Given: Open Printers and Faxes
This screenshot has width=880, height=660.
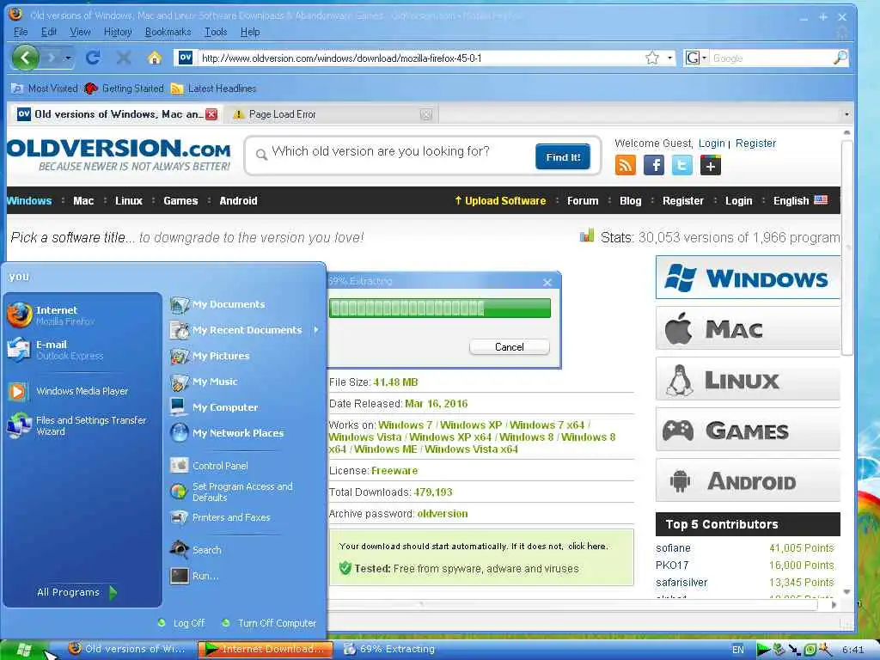Looking at the screenshot, I should coord(245,517).
